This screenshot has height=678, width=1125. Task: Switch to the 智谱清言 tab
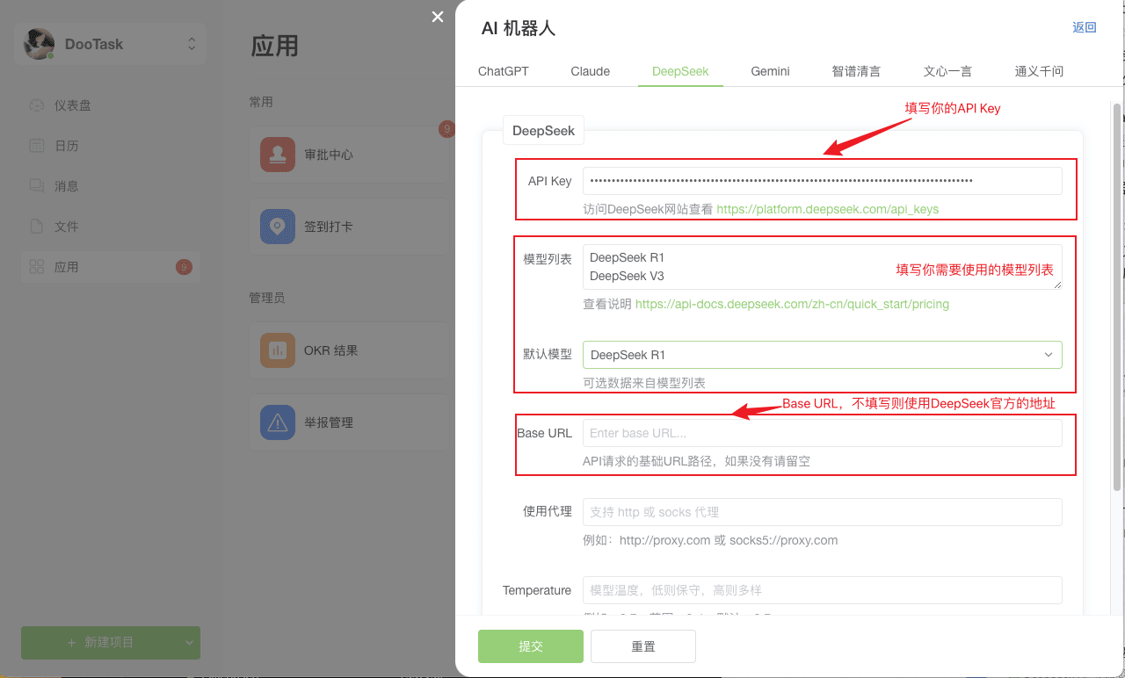[x=856, y=71]
